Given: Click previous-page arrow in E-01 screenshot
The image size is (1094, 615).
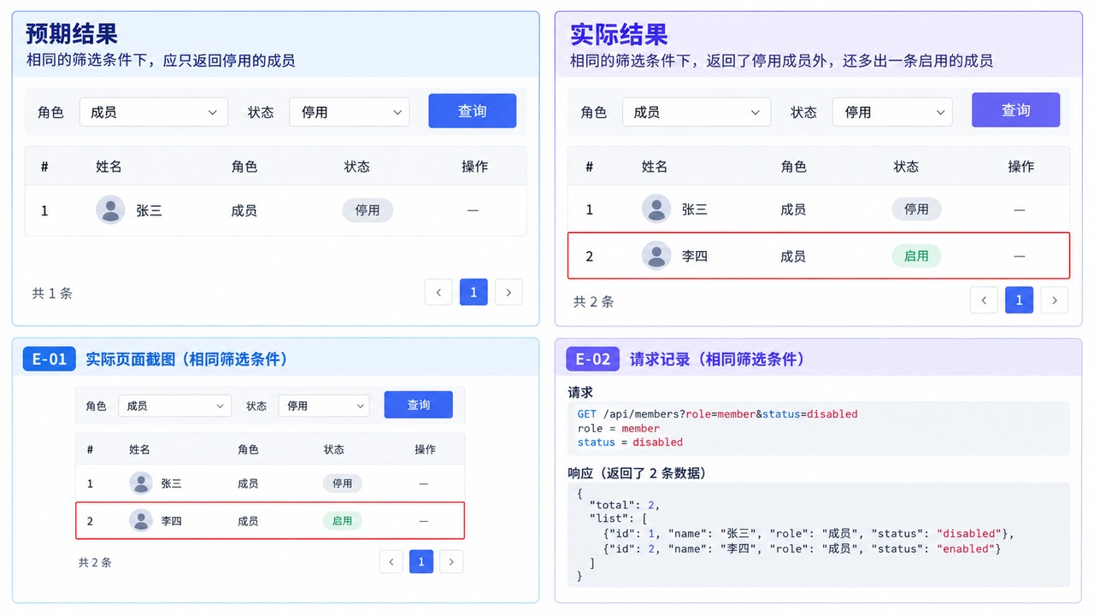Looking at the screenshot, I should [x=391, y=561].
